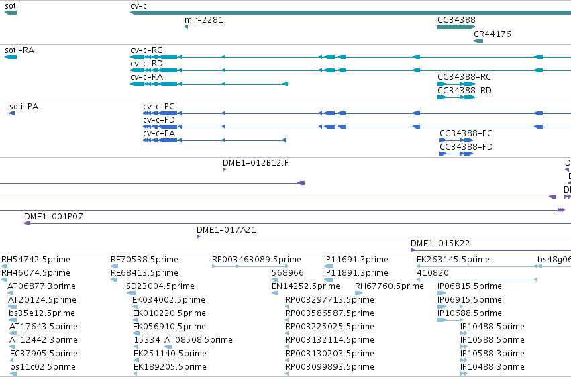This screenshot has width=571, height=377.
Task: Select the RH46074.5prime EST label
Action: click(36, 273)
